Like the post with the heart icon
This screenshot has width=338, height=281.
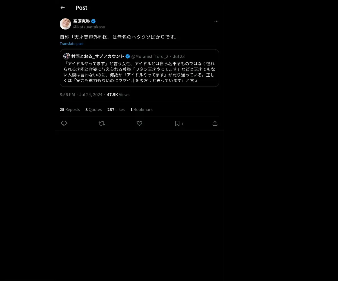coord(139,123)
